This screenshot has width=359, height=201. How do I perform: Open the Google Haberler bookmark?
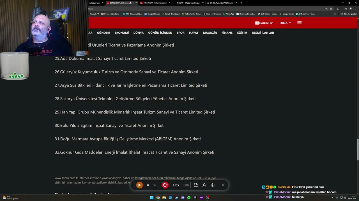click(152, 14)
